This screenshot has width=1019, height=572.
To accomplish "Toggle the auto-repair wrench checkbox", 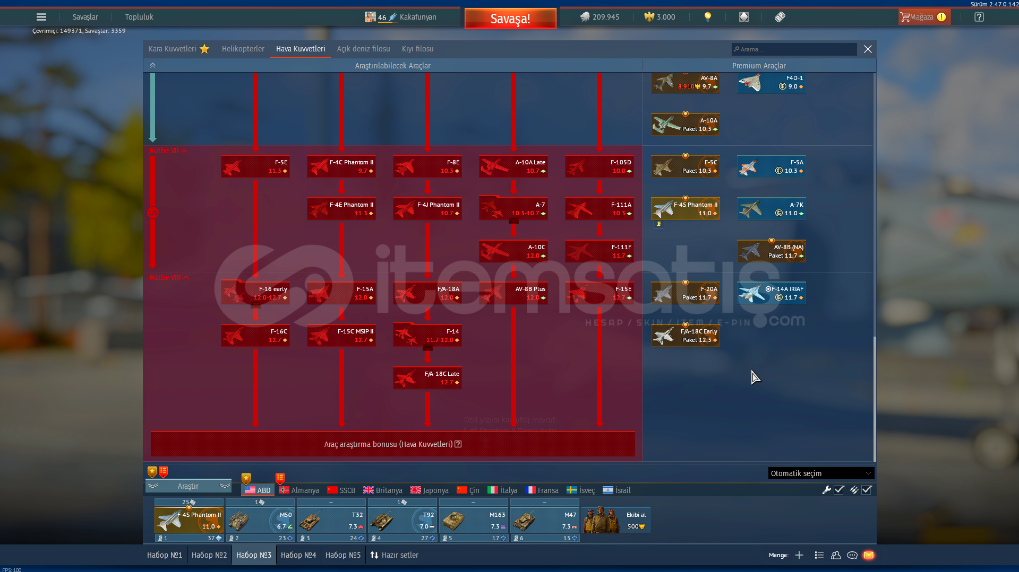I will click(839, 490).
